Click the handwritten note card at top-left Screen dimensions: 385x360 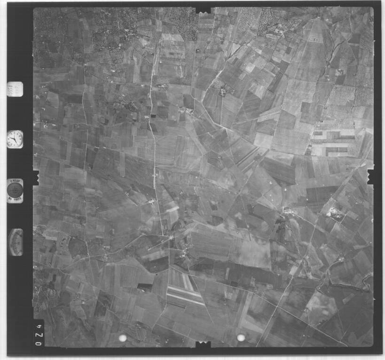pos(15,89)
